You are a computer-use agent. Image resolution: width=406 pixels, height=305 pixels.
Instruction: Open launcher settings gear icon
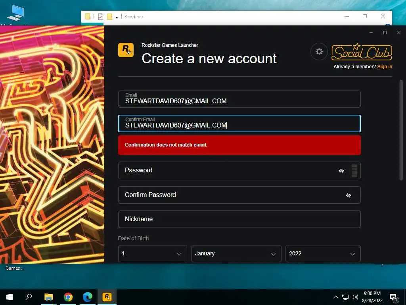[x=319, y=51]
